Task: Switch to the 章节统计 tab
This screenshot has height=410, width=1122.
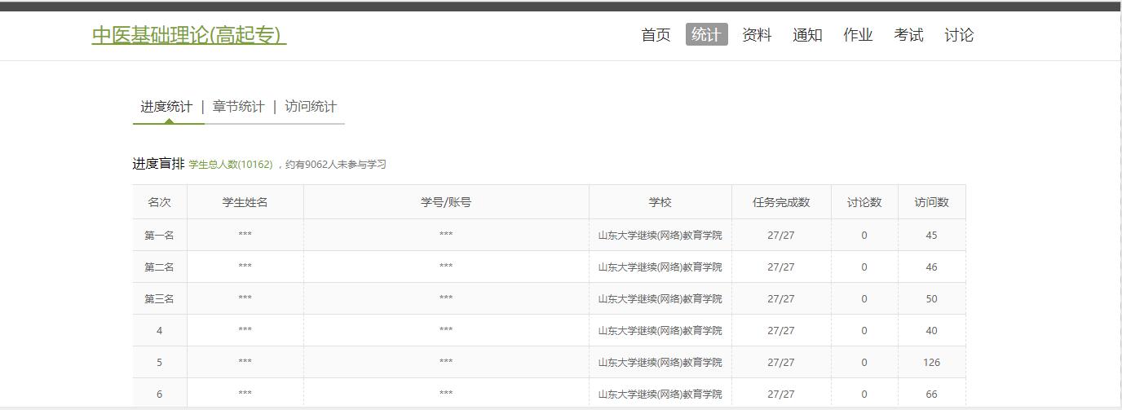Action: click(x=238, y=107)
